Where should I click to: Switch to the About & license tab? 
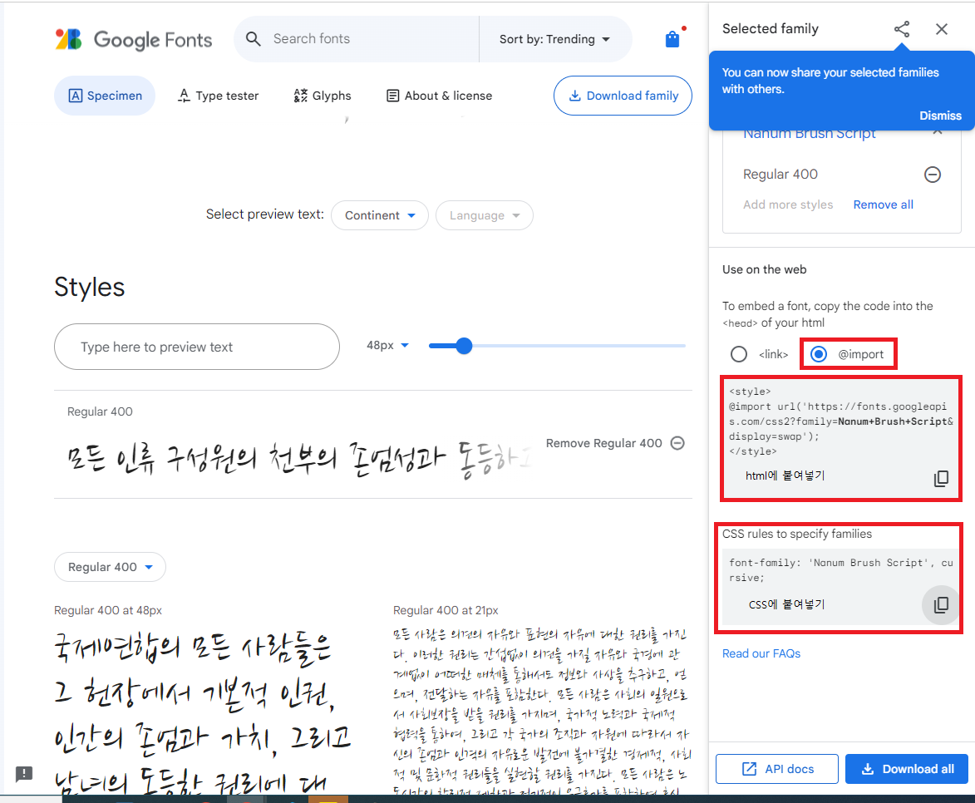coord(439,96)
